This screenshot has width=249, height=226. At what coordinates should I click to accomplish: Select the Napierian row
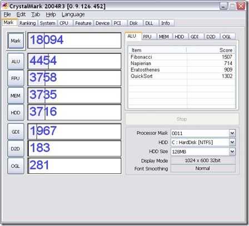click(x=182, y=63)
